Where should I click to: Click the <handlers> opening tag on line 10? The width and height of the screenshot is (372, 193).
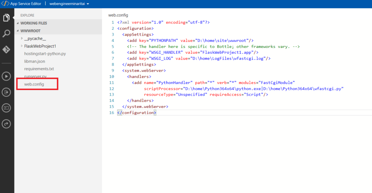[139, 76]
